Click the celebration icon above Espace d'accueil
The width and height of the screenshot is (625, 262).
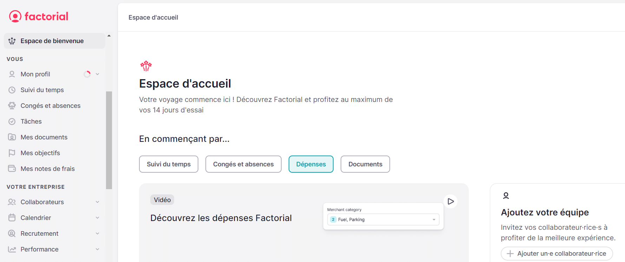pyautogui.click(x=146, y=66)
